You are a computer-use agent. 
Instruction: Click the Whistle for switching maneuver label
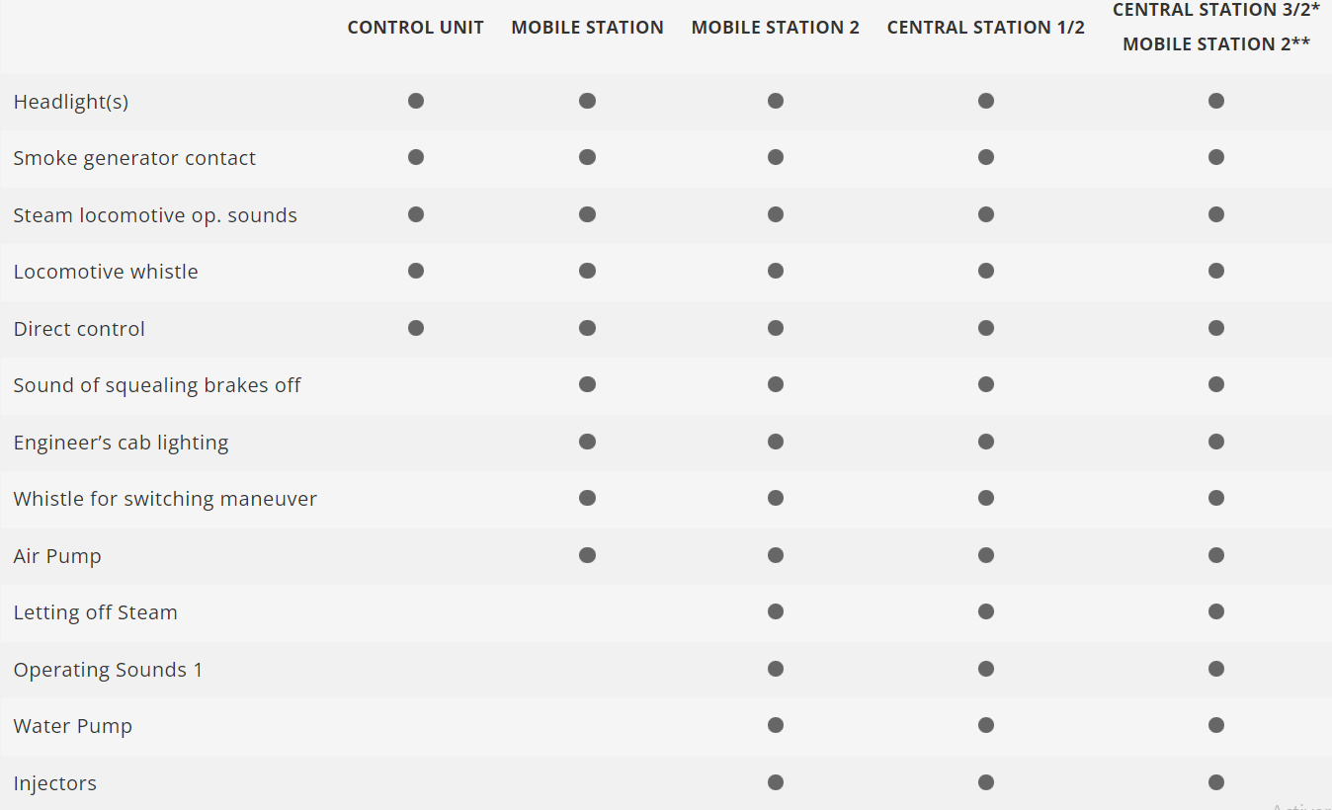(165, 499)
